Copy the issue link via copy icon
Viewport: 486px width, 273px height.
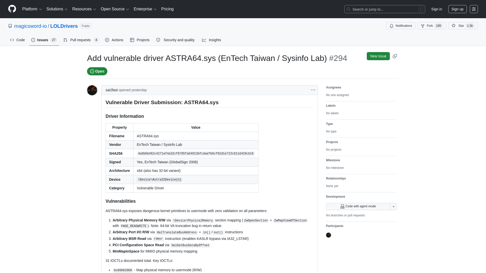395,56
